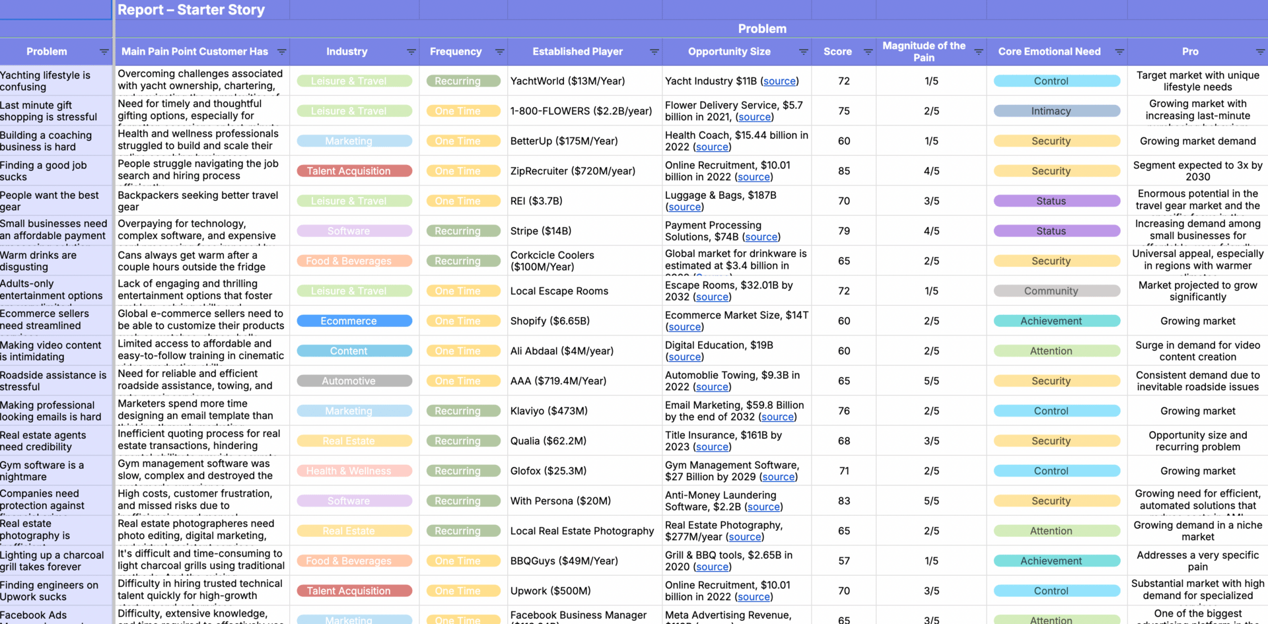Open the Real Estate chip in Qualia row
The height and width of the screenshot is (624, 1268).
coord(354,441)
